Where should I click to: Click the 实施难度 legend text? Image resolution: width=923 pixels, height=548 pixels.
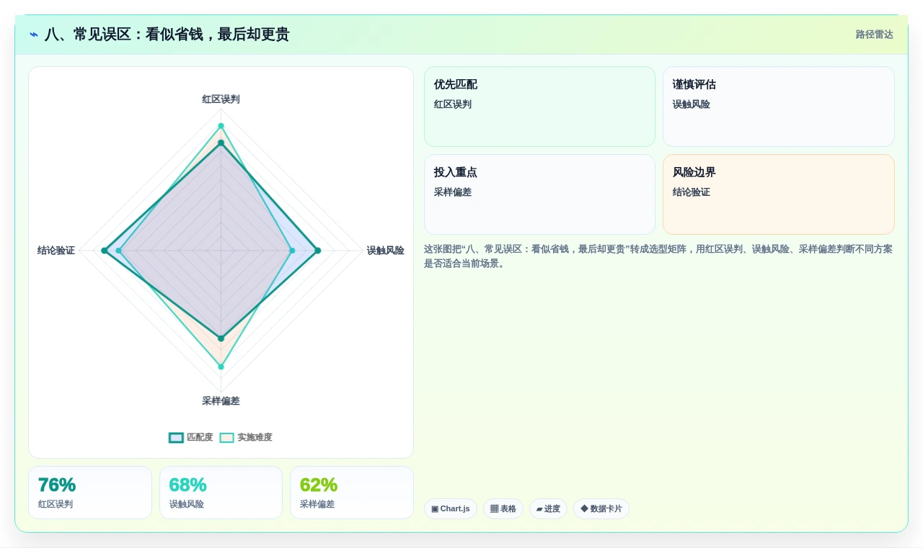[x=255, y=437]
